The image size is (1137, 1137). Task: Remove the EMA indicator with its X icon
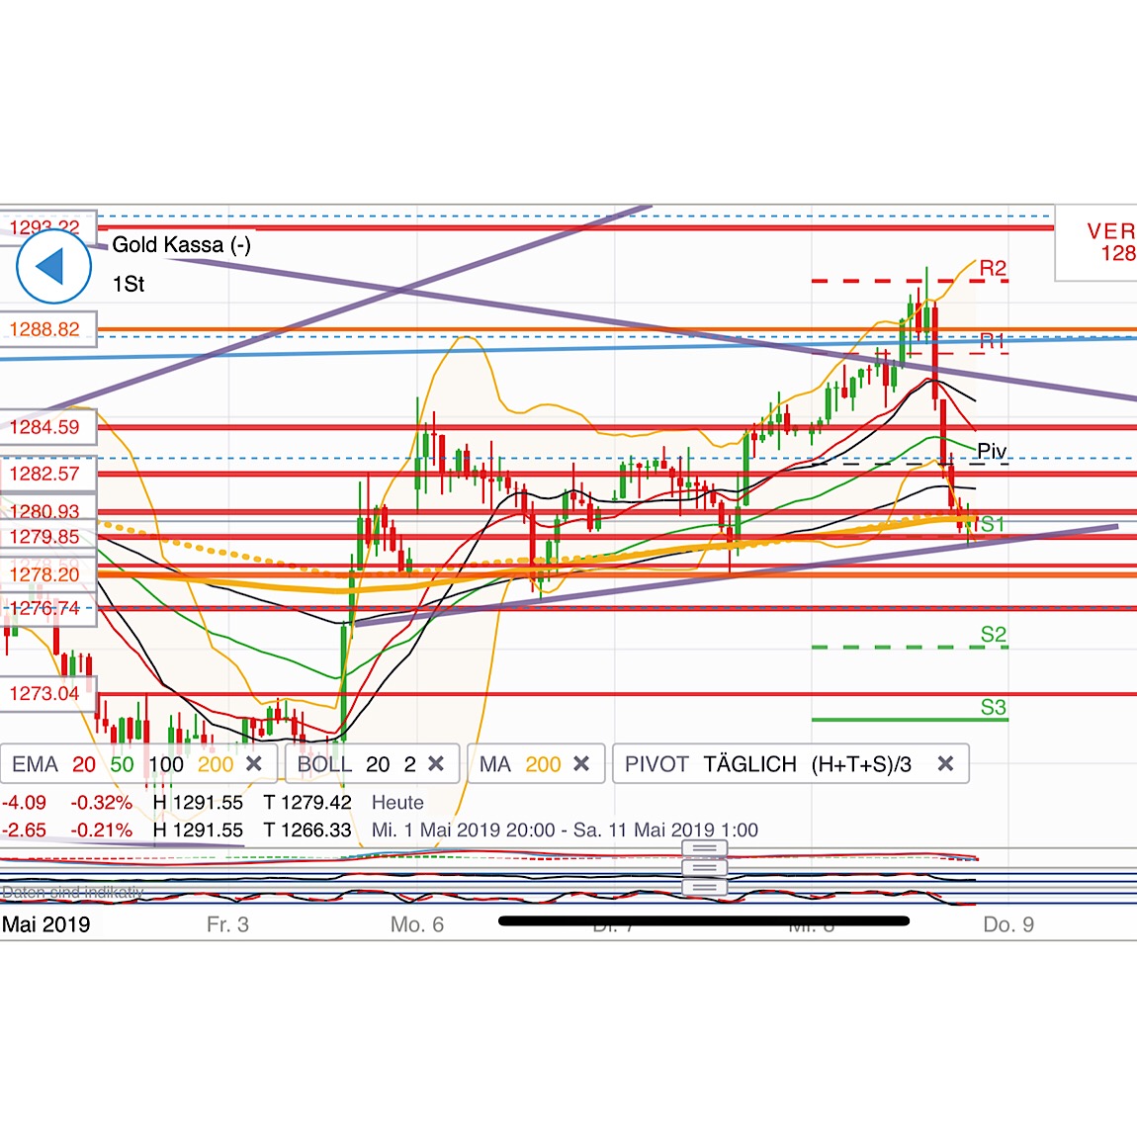point(254,763)
